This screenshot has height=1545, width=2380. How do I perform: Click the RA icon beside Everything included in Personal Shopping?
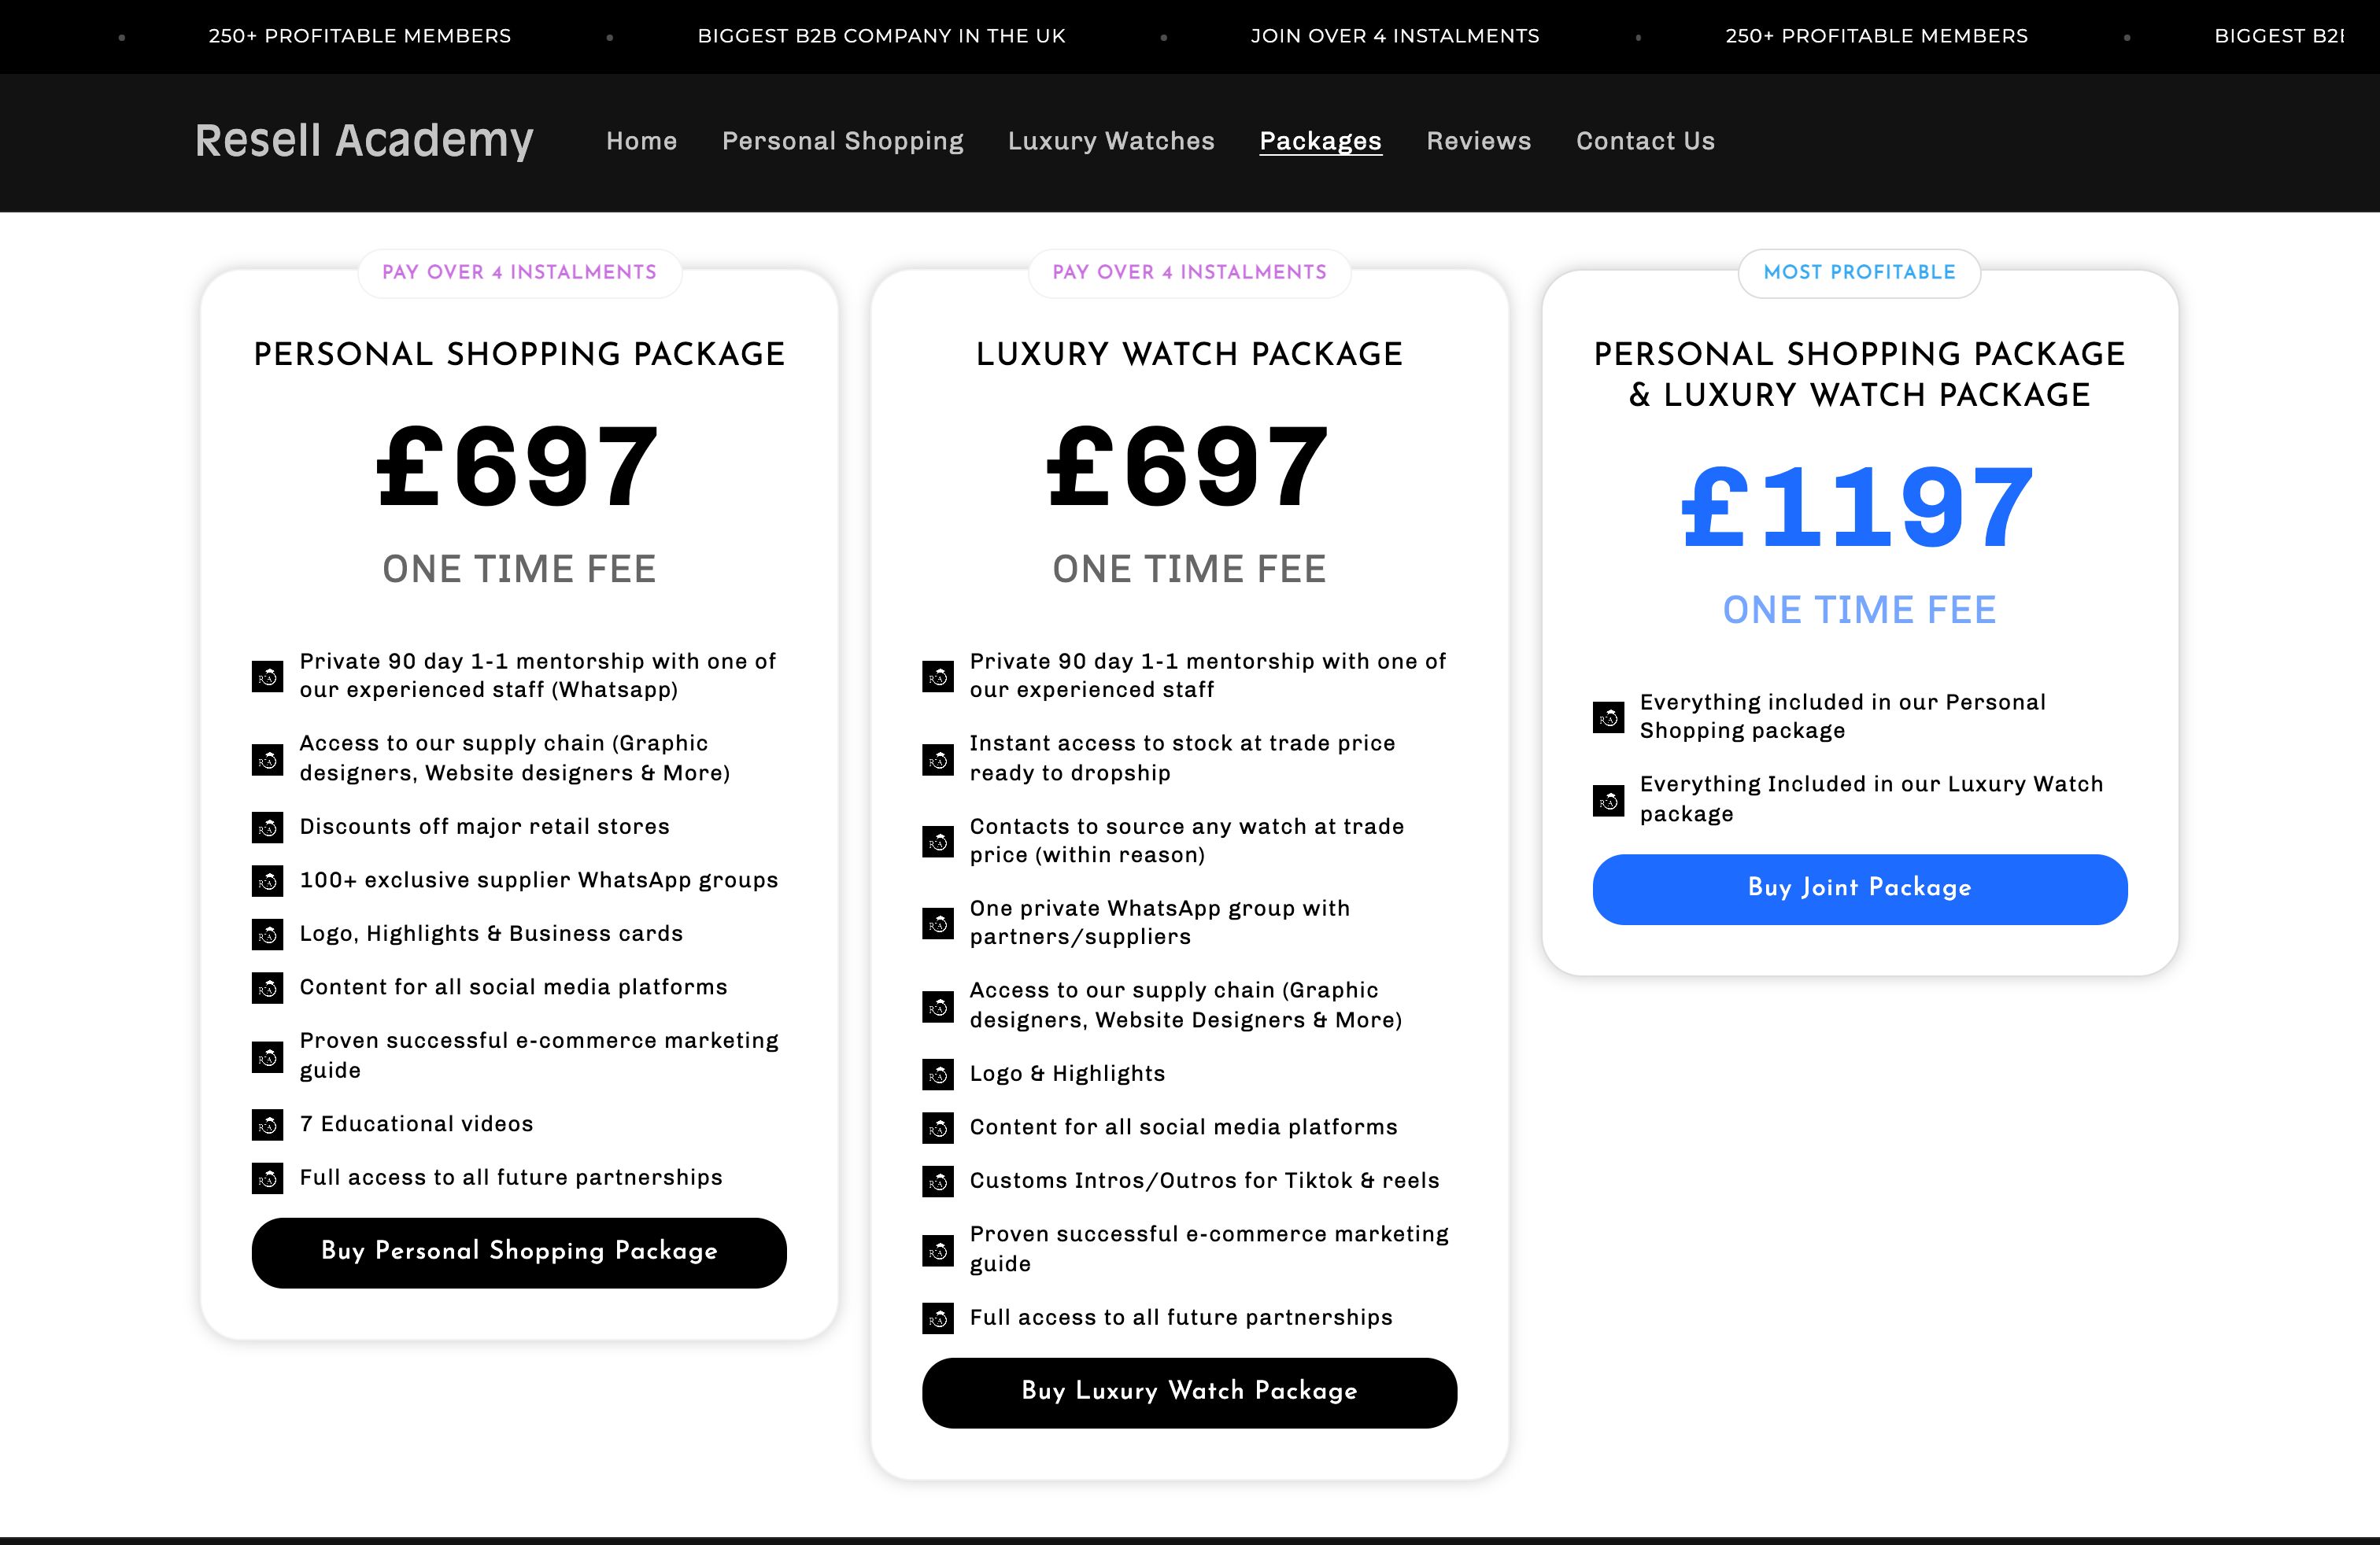pos(1608,717)
